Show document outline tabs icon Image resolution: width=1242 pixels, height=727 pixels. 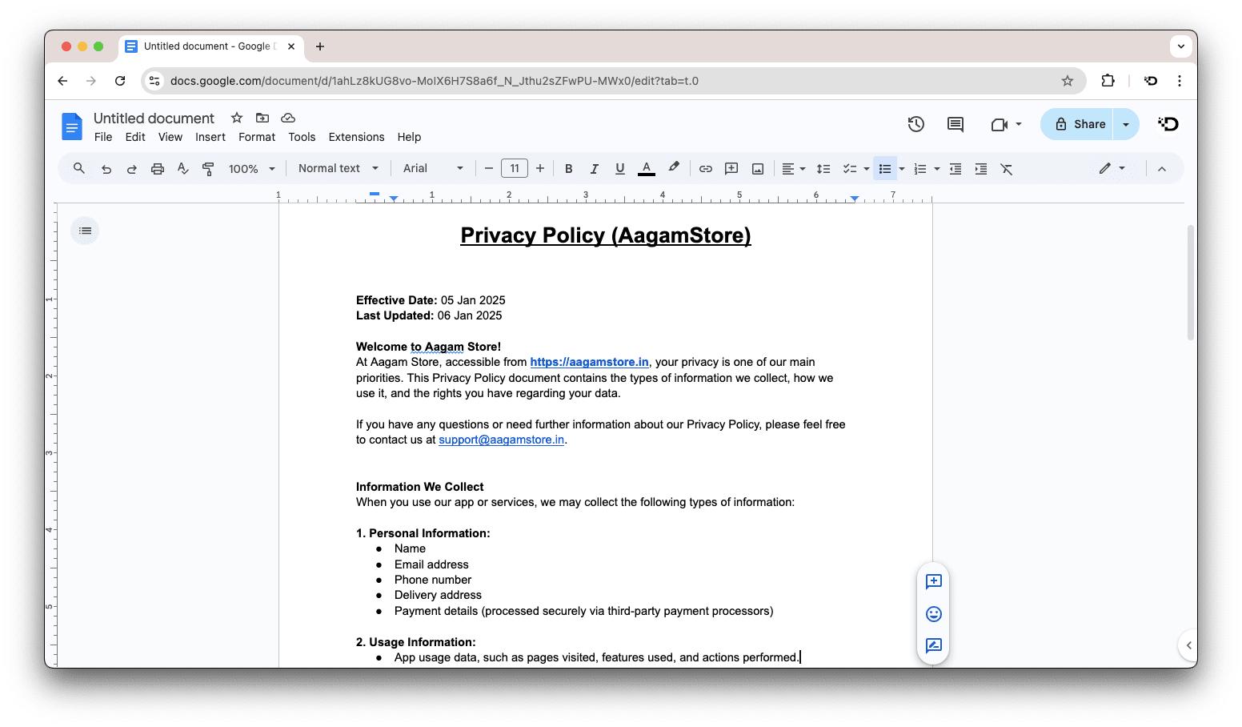85,231
